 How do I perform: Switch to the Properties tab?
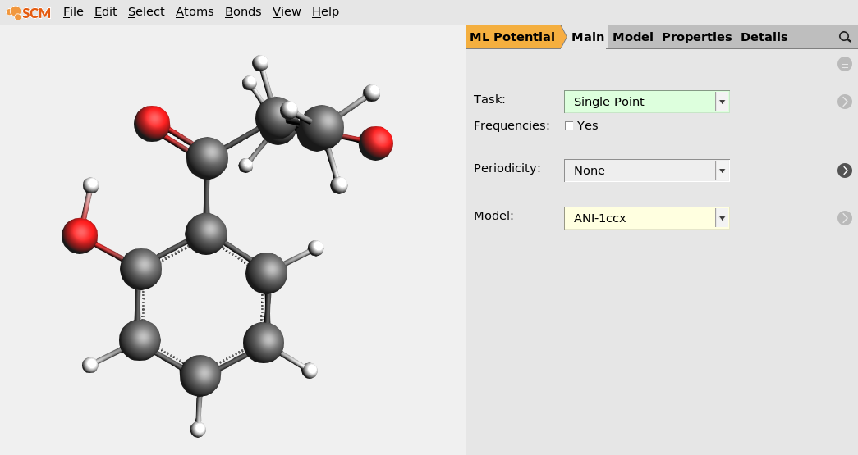point(696,37)
